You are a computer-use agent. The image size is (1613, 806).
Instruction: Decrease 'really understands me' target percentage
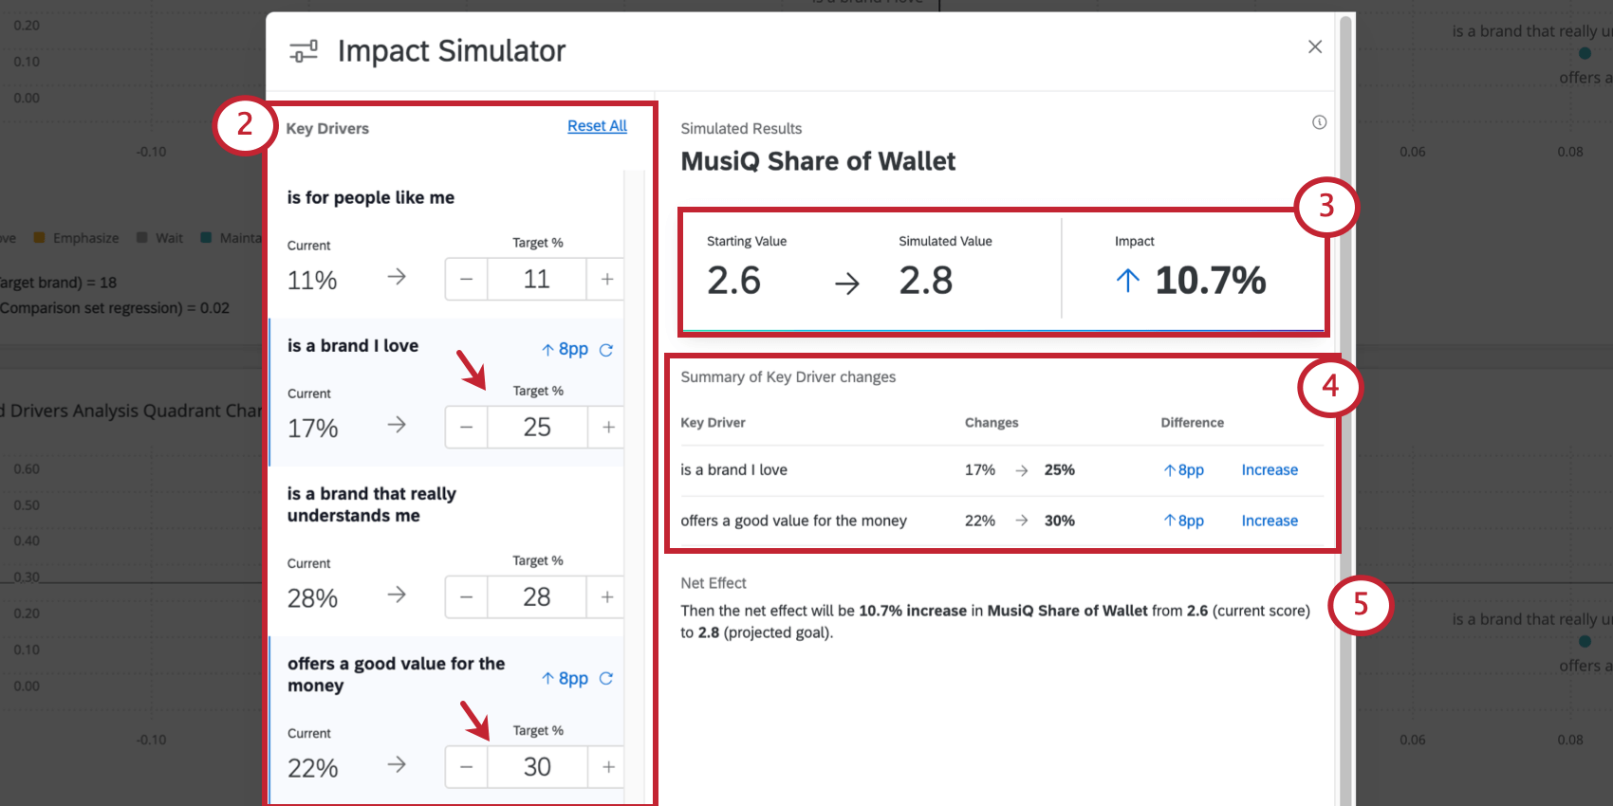point(467,597)
